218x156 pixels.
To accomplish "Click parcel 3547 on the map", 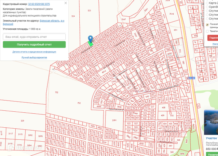I will (x=123, y=19).
